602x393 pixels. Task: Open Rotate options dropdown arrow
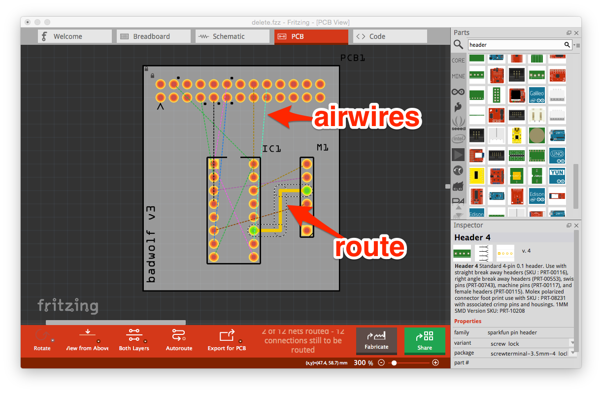point(52,341)
